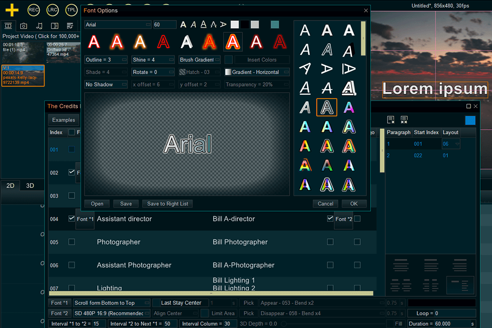This screenshot has height=328, width=492.
Task: Open the TPL template tool
Action: 71,10
